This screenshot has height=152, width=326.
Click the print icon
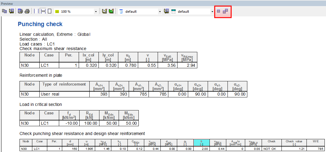point(27,12)
